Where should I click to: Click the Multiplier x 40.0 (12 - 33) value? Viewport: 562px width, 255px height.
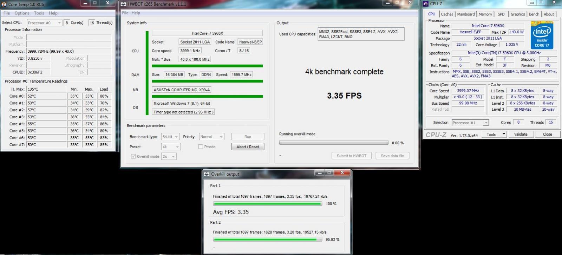[x=468, y=97]
